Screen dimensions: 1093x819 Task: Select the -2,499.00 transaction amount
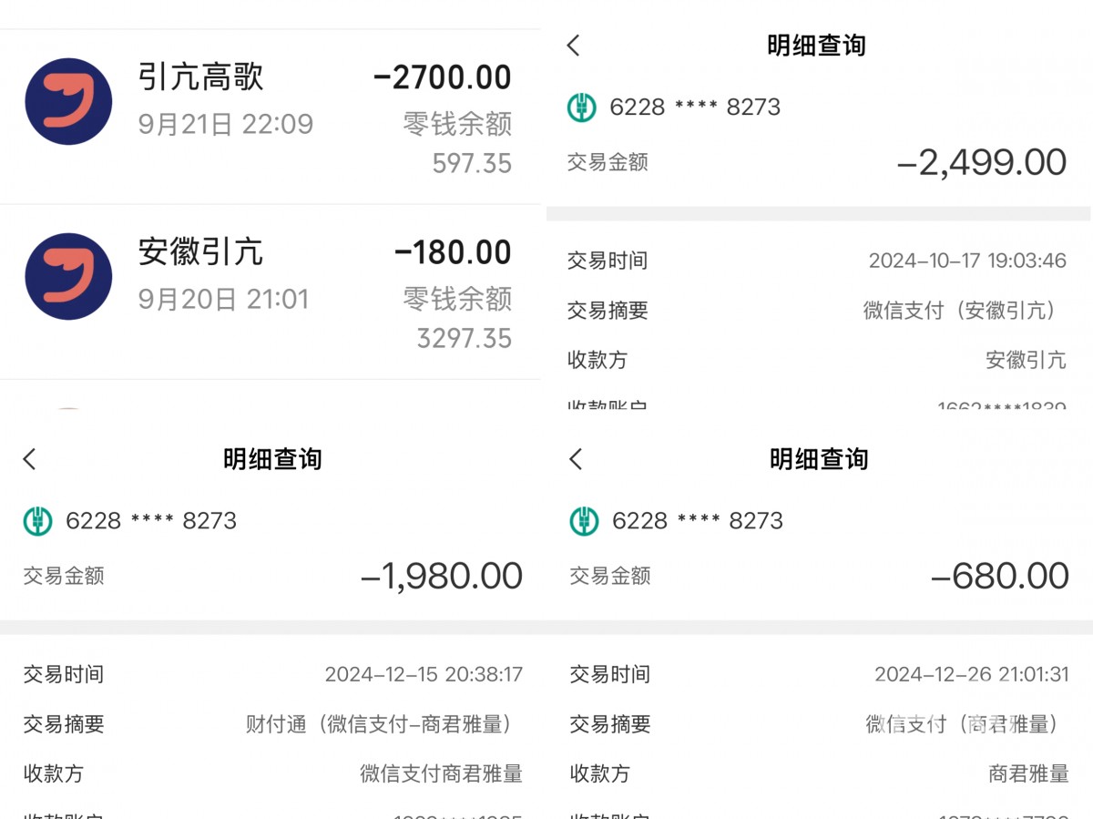tap(981, 163)
